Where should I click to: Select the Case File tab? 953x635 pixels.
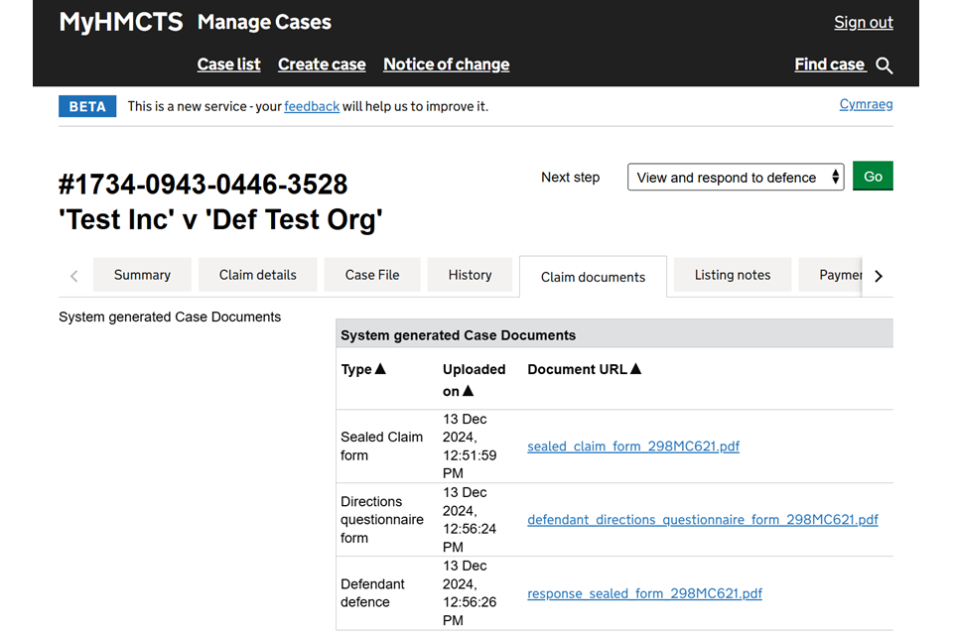click(372, 275)
